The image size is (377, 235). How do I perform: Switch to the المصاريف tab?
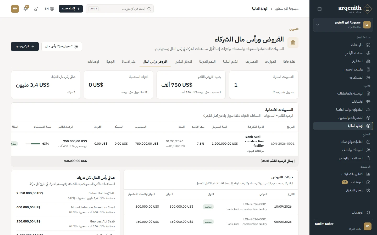(251, 62)
